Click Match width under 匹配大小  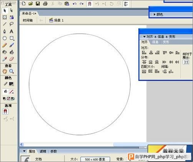pos(144,71)
